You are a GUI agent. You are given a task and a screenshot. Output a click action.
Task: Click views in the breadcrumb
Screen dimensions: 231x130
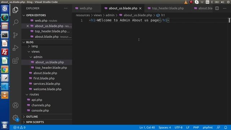click(98, 15)
